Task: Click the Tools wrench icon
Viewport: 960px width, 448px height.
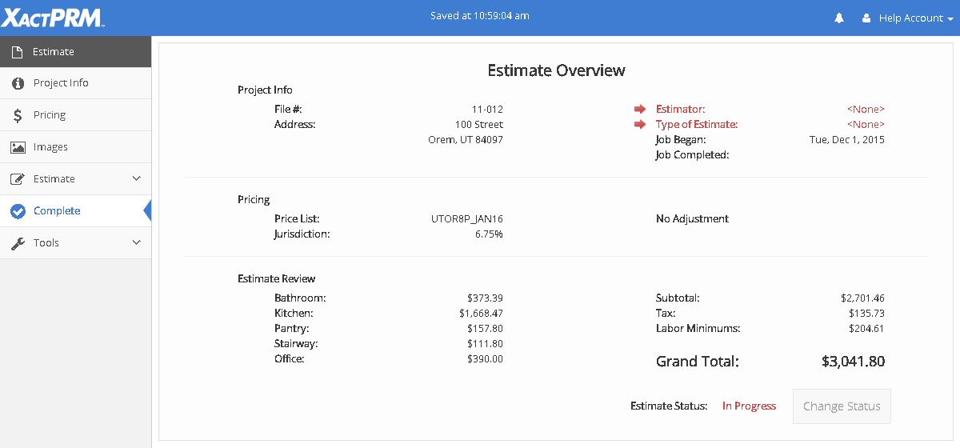Action: tap(18, 243)
